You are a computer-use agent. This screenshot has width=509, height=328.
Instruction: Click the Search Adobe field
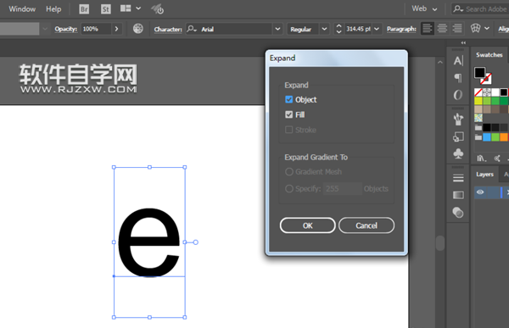[480, 8]
